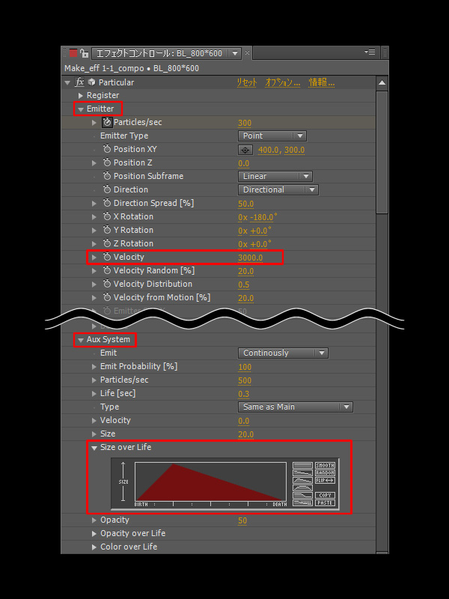Click Direction Spread value 50.0

(x=246, y=204)
